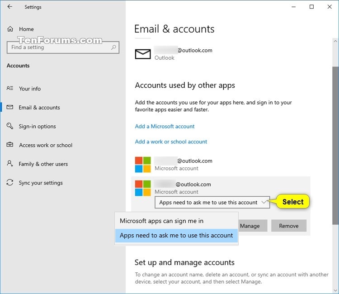Select Email & accounts in sidebar
The image size is (339, 294).
coord(39,108)
